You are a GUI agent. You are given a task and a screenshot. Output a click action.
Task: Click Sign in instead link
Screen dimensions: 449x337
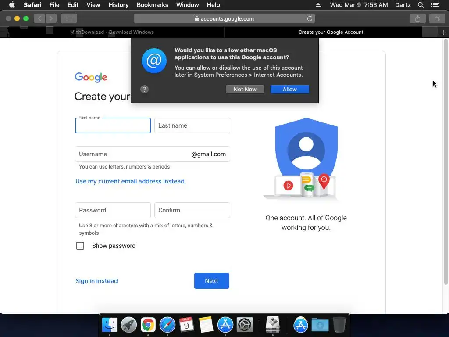(96, 281)
